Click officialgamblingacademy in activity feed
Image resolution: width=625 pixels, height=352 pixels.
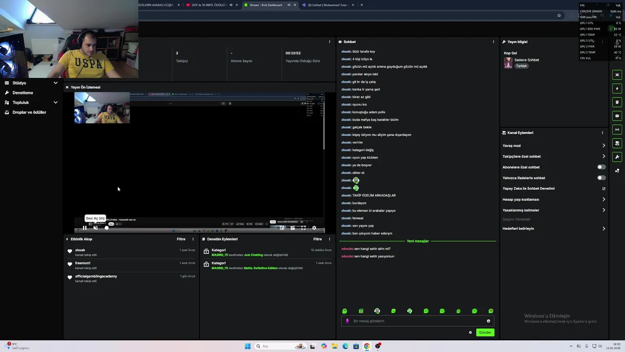(96, 276)
